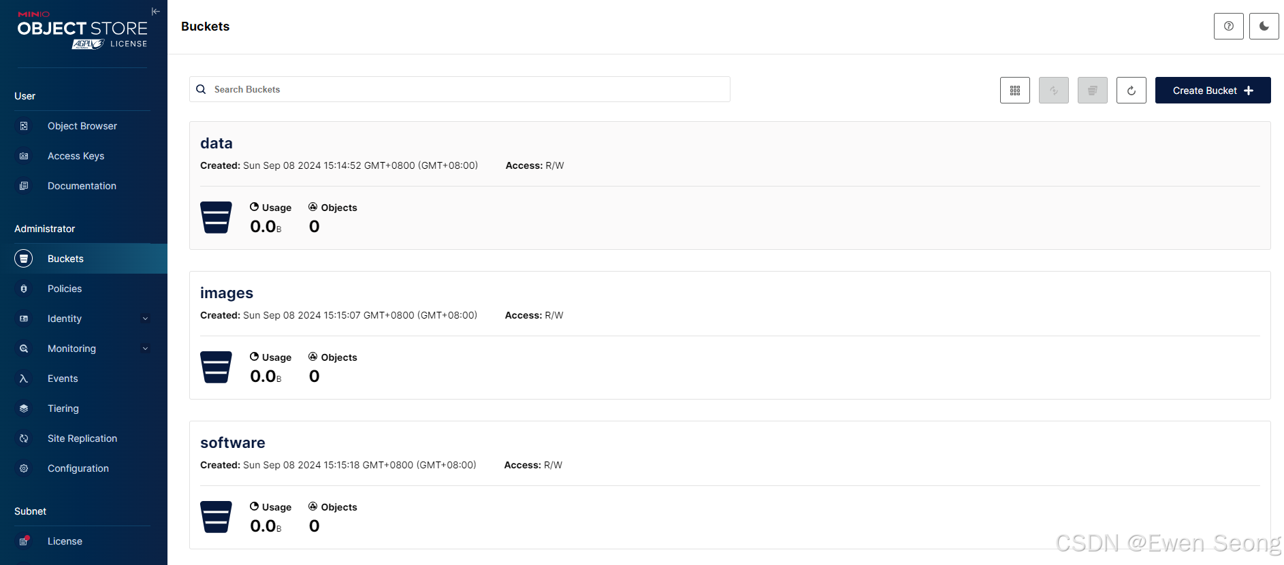Click the Events lambda icon
This screenshot has height=565, width=1284.
[24, 378]
